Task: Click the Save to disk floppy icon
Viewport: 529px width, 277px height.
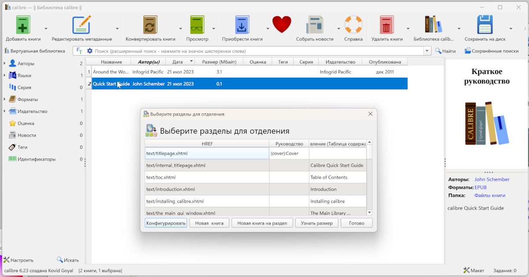Action: (x=485, y=25)
